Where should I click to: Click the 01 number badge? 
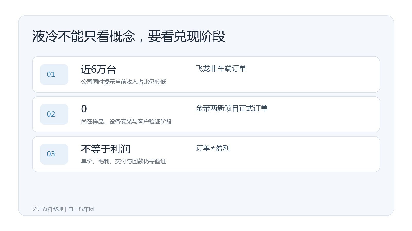54,74
